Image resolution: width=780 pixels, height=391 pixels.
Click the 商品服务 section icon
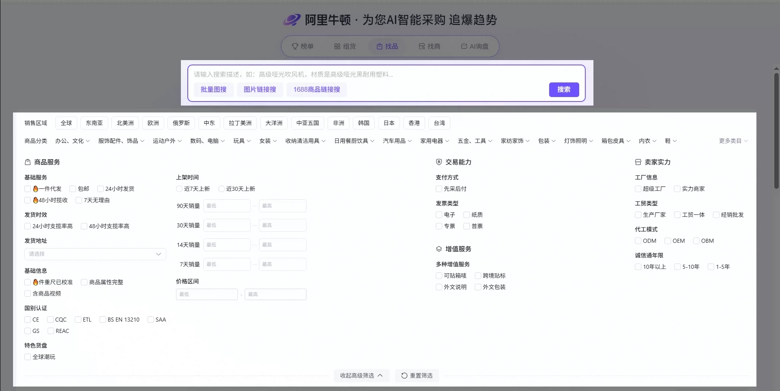28,162
